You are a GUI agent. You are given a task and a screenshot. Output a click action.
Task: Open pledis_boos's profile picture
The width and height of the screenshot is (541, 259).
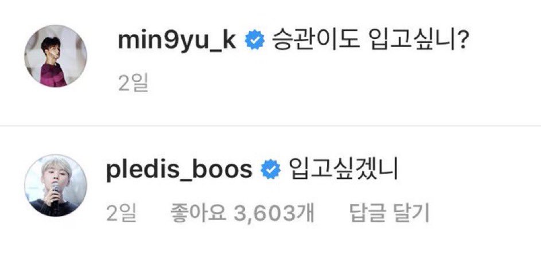[56, 185]
